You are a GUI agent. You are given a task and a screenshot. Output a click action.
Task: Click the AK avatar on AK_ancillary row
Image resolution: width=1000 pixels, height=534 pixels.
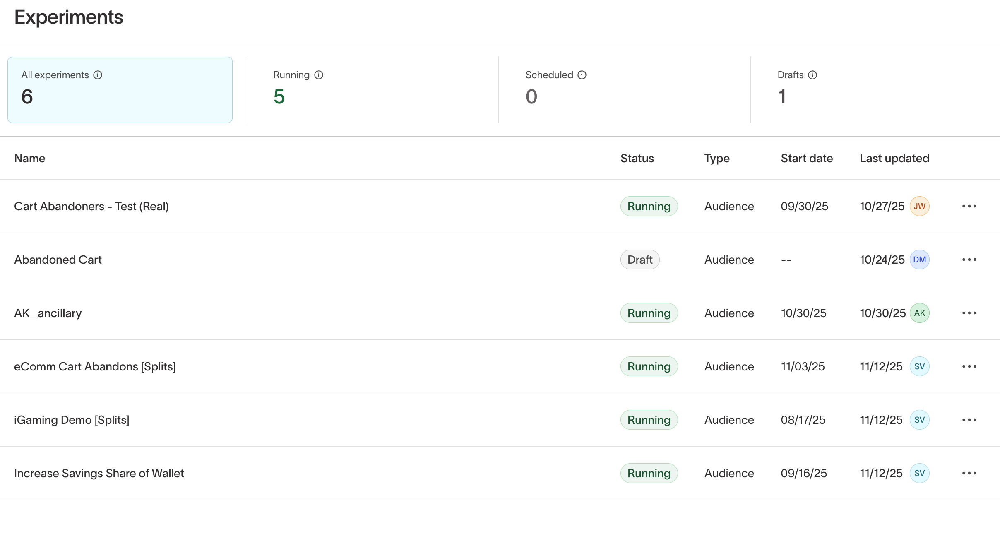[920, 313]
